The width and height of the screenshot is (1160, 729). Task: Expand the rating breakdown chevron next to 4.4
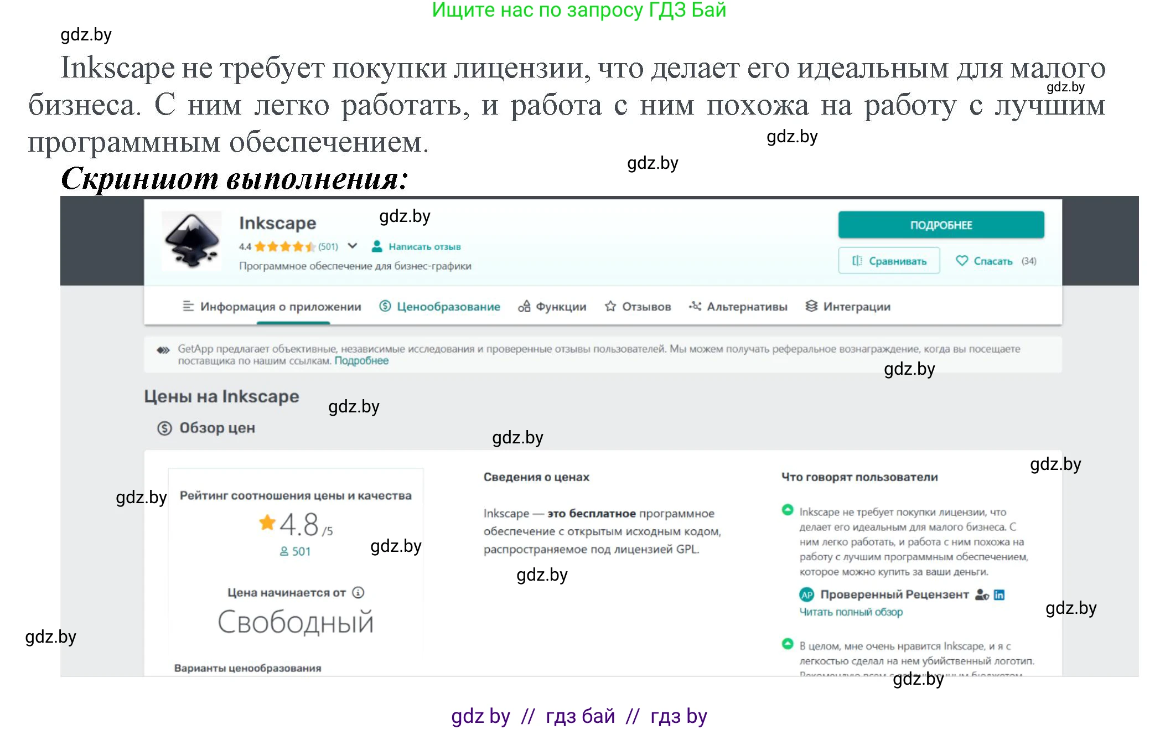click(353, 246)
